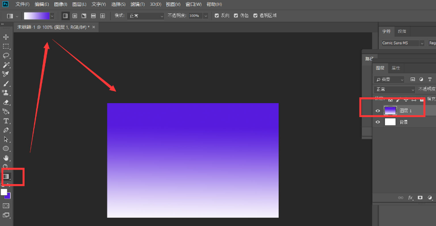Click the layer style fx icon

pyautogui.click(x=410, y=198)
